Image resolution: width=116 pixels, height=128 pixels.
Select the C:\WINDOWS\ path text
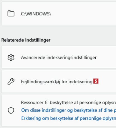click(x=36, y=14)
